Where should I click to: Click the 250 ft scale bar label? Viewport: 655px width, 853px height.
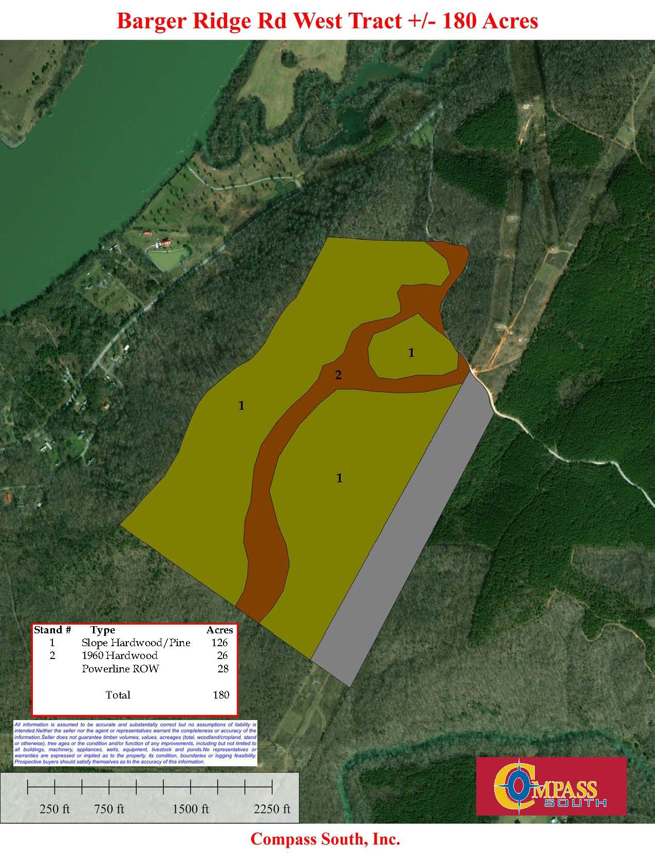54,809
